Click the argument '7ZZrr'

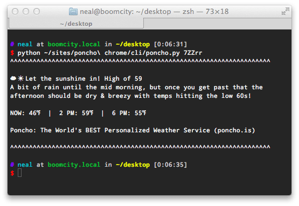coord(193,53)
